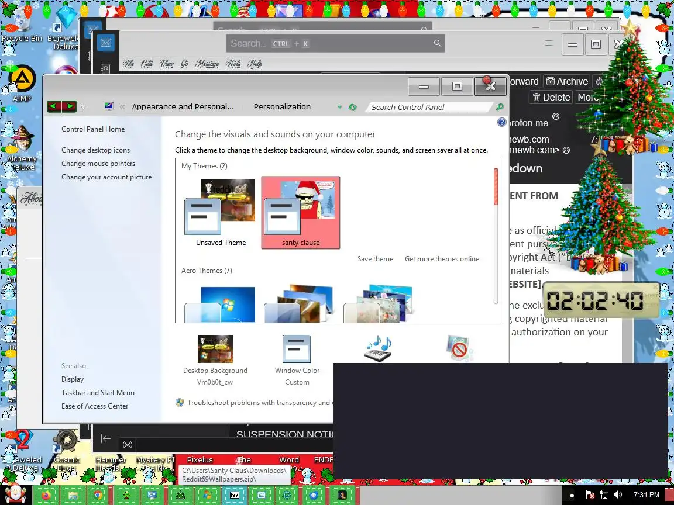Collapse the mail folder pane arrow icon

click(x=105, y=438)
